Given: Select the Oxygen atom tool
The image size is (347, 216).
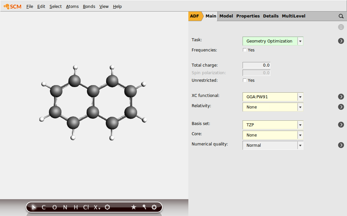Looking at the screenshot, I should tap(54, 207).
